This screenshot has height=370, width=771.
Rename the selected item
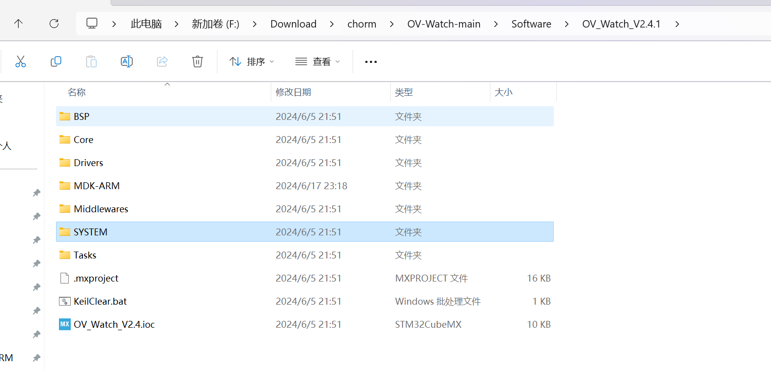click(x=127, y=61)
